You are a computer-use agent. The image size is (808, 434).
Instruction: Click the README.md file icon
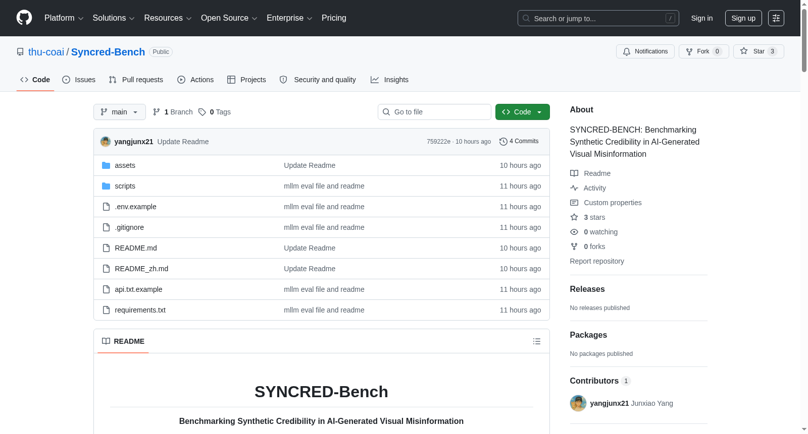(x=106, y=248)
